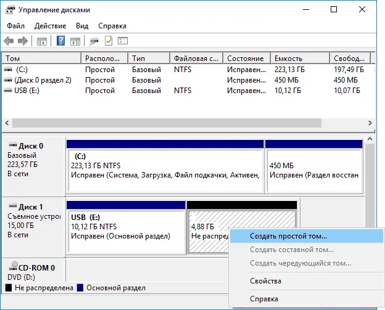Screen dimensions: 385x310
Task: Select Справка in the context menu
Action: point(307,299)
